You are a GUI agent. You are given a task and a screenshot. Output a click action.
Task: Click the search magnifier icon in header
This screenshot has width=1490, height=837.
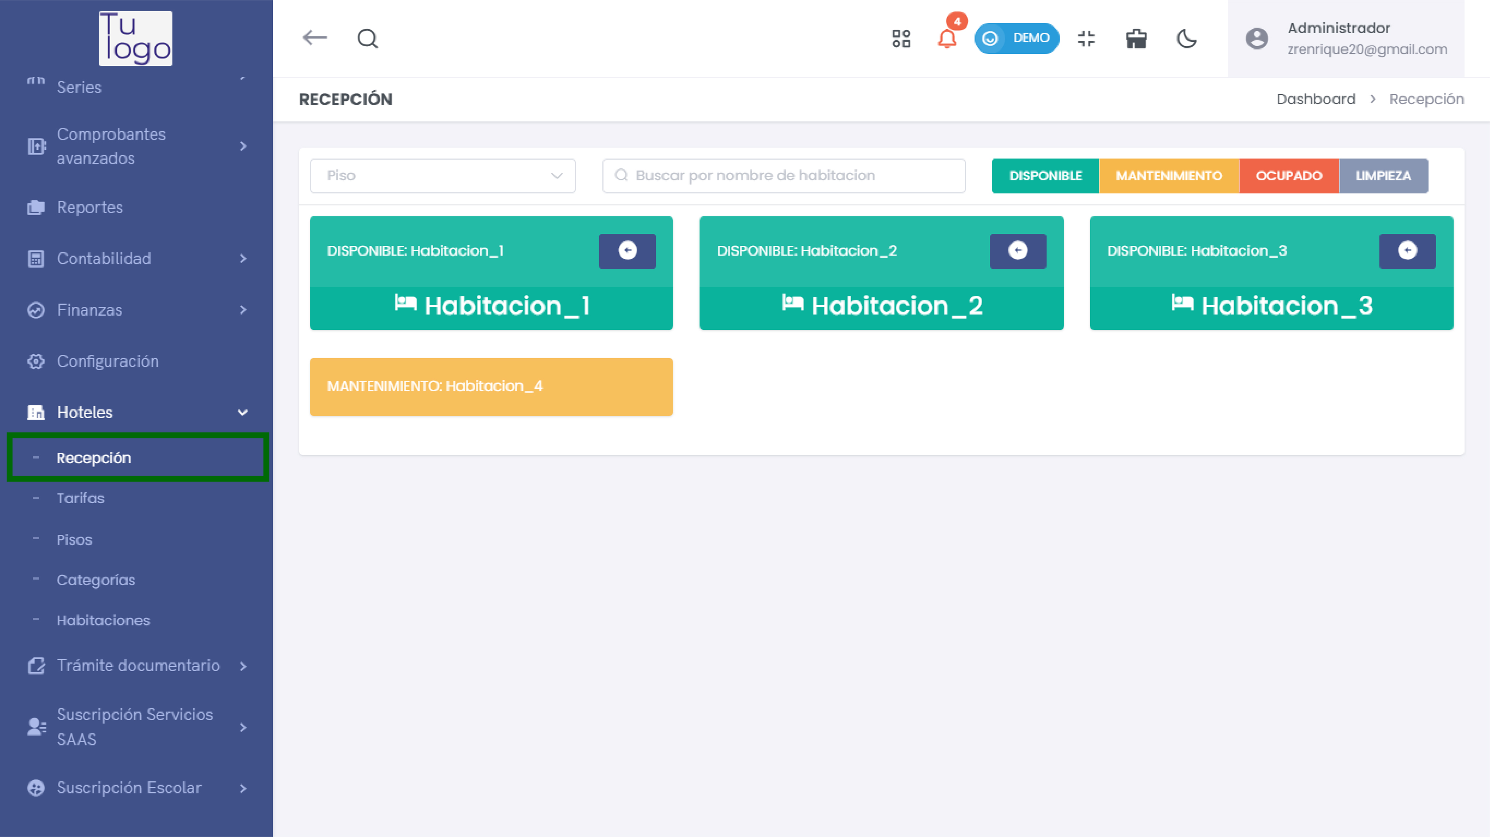tap(367, 39)
